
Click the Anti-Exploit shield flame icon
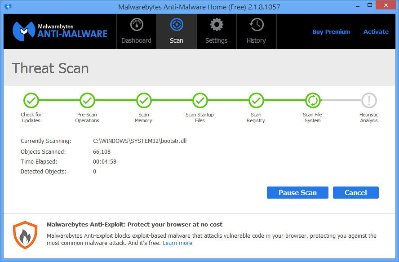tap(25, 235)
